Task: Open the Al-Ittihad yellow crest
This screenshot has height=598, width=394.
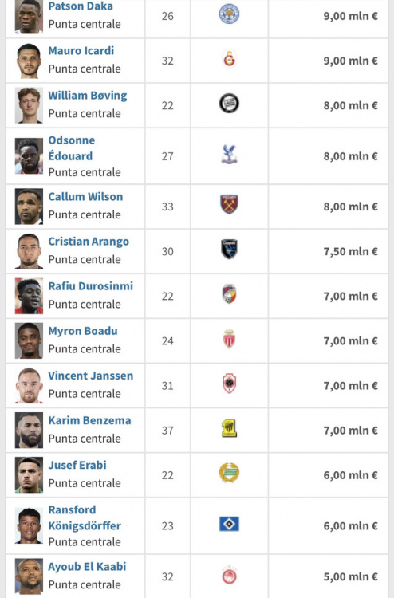Action: tap(229, 428)
